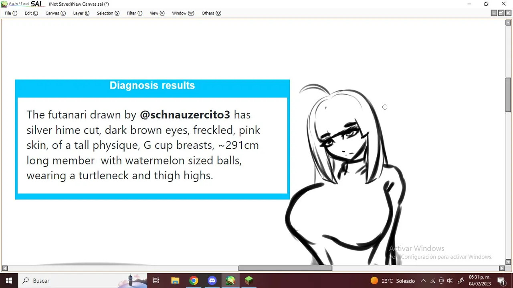Open Discord from the taskbar

212,280
